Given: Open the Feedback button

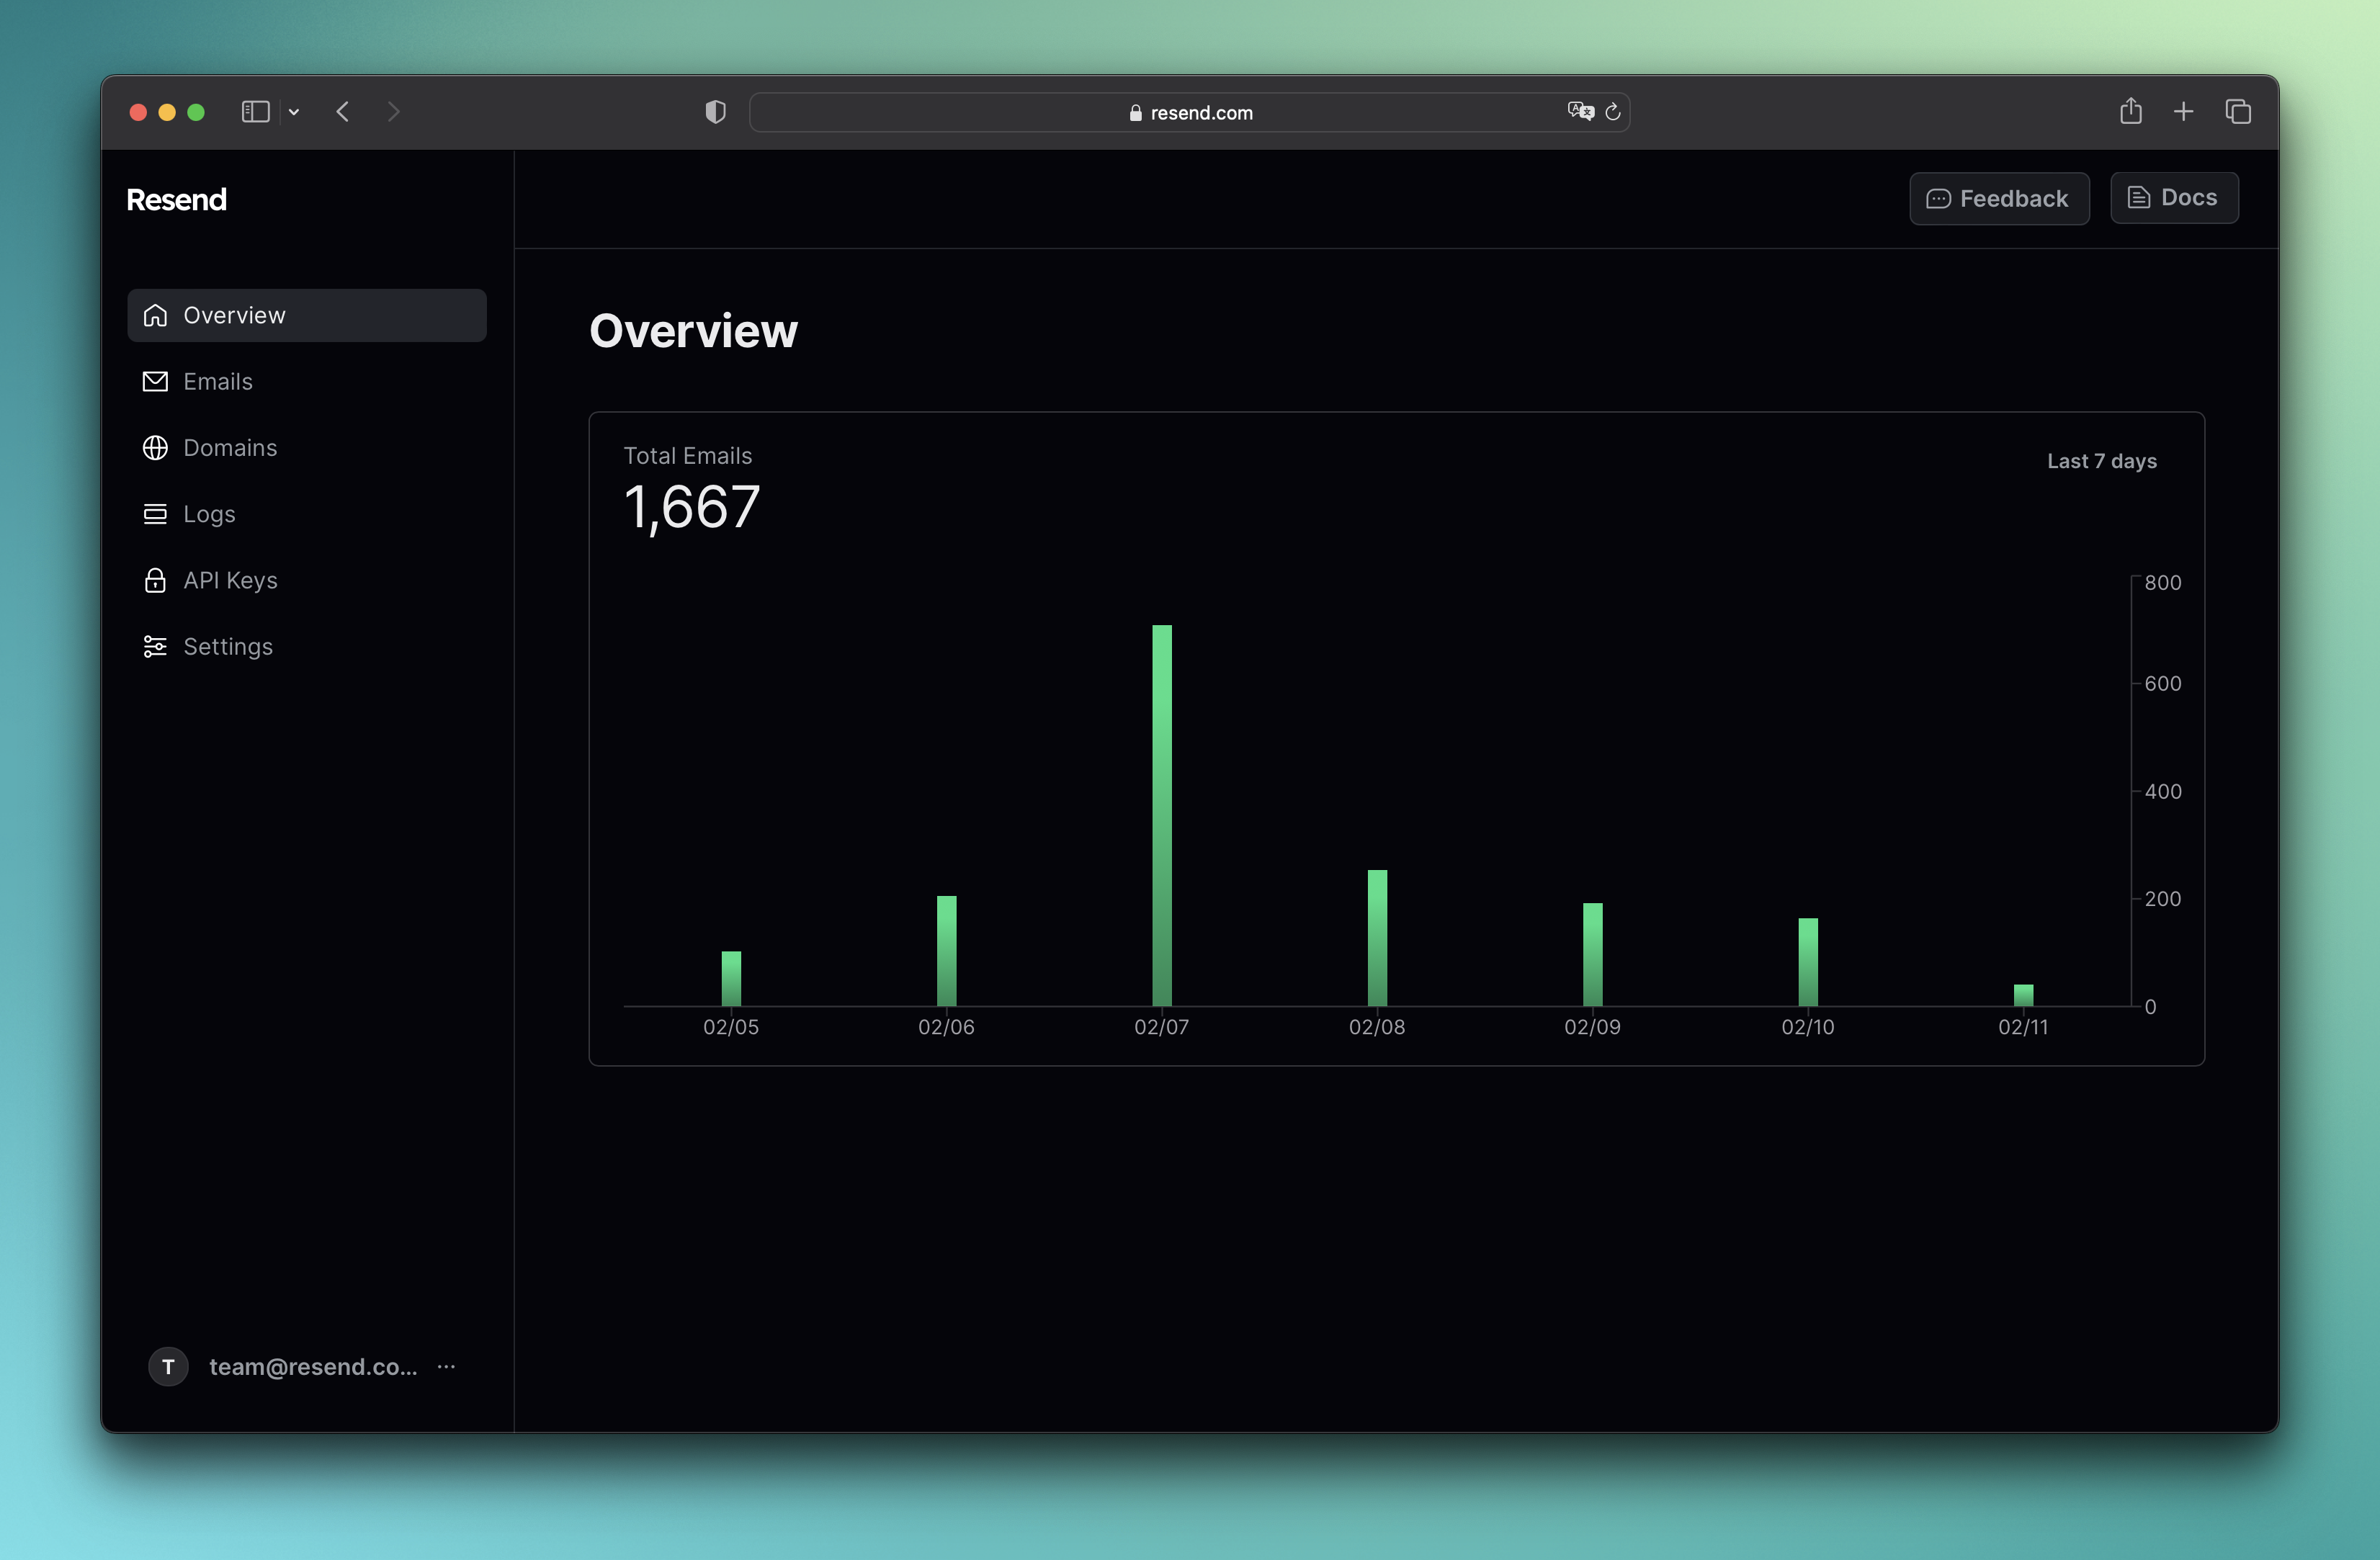Looking at the screenshot, I should click(1998, 198).
